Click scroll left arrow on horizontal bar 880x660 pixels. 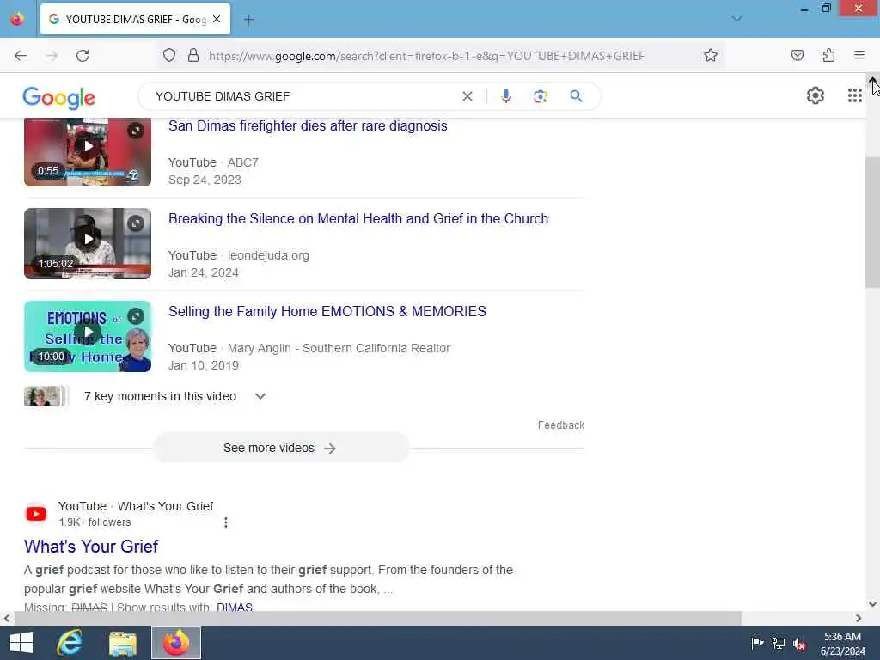[x=6, y=618]
